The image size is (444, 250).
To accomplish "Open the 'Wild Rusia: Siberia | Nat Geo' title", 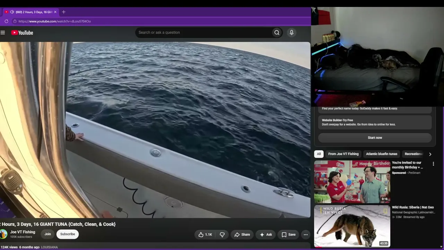I will click(413, 207).
